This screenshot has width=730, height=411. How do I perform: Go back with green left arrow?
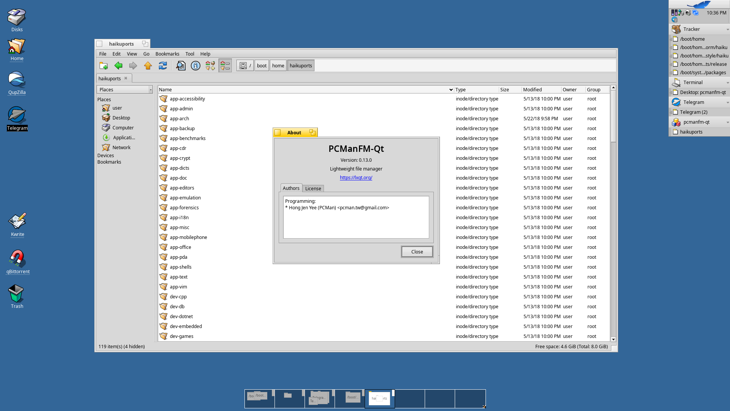118,65
